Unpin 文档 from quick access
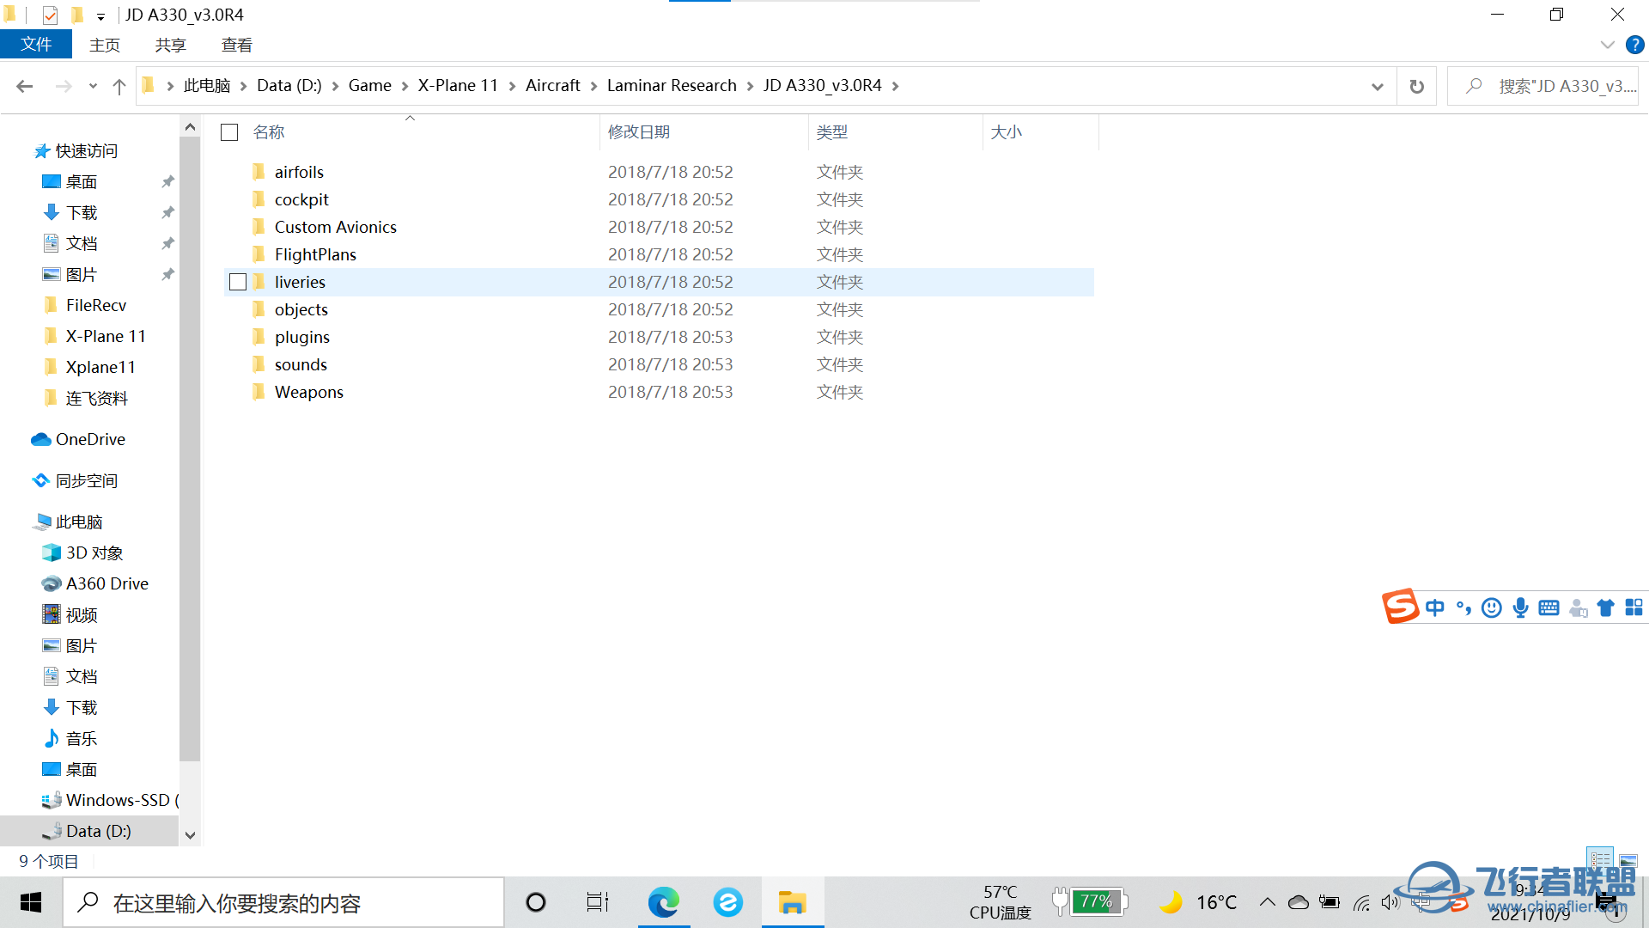This screenshot has width=1649, height=928. (x=168, y=243)
